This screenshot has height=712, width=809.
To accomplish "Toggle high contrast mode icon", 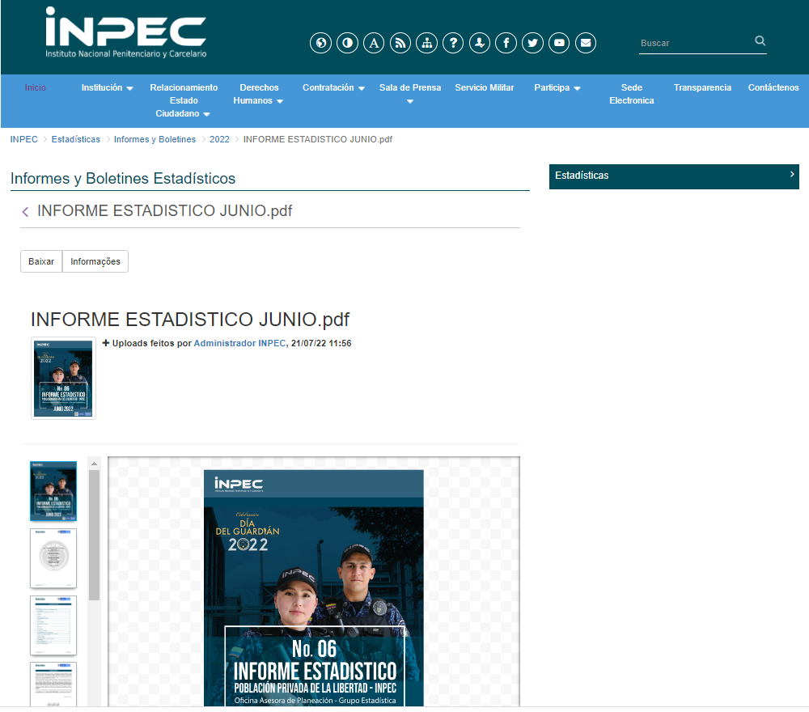I will [347, 43].
